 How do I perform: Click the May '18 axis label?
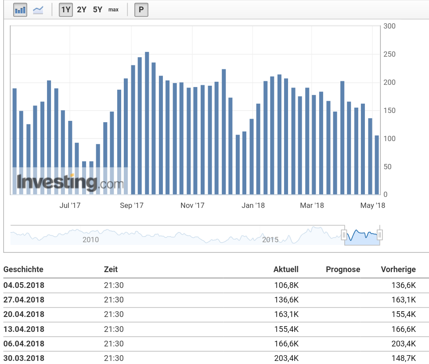point(373,205)
